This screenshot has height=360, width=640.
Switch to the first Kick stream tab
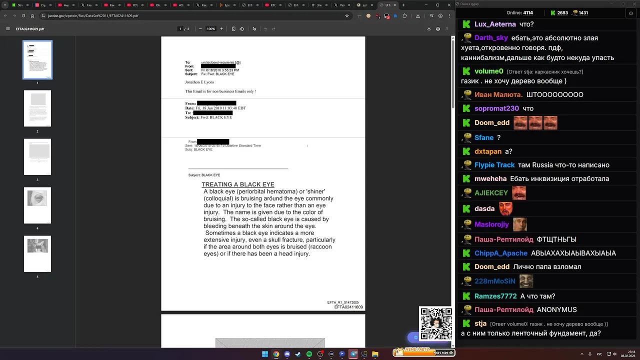point(19,5)
